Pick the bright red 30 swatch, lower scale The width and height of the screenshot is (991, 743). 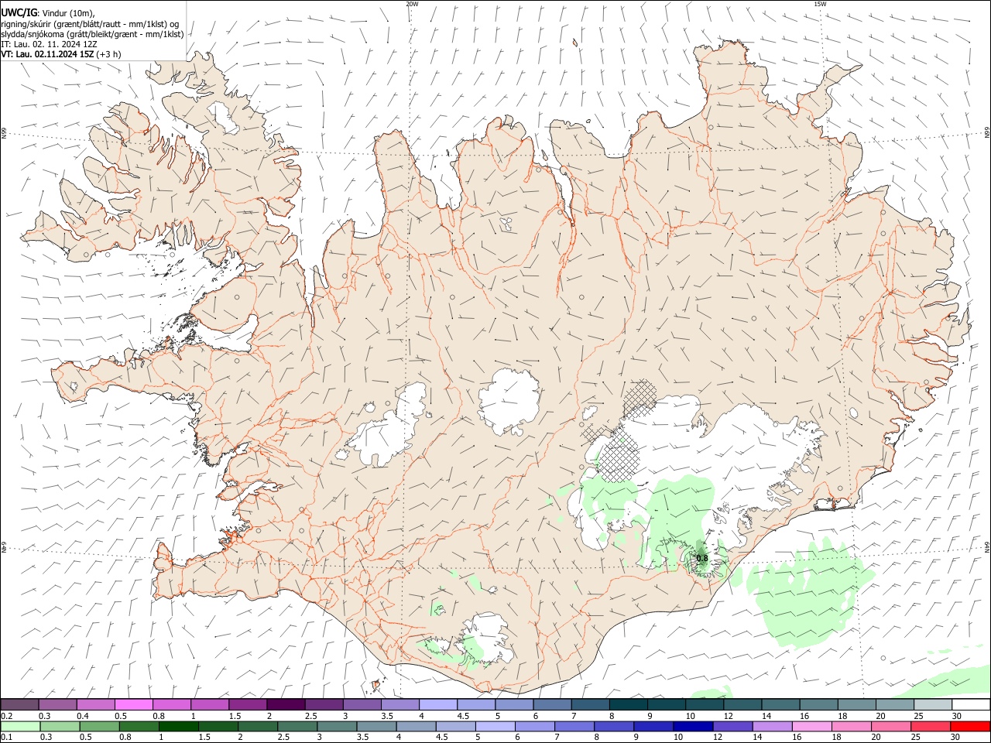point(970,726)
